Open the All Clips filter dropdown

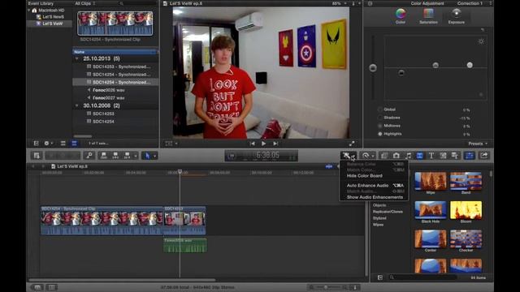84,3
